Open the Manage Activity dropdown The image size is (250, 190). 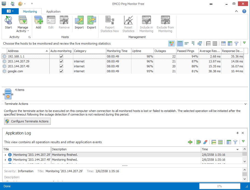pos(23,29)
